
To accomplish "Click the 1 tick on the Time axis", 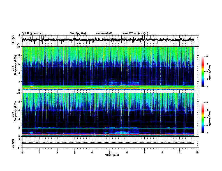I will (x=40, y=153).
